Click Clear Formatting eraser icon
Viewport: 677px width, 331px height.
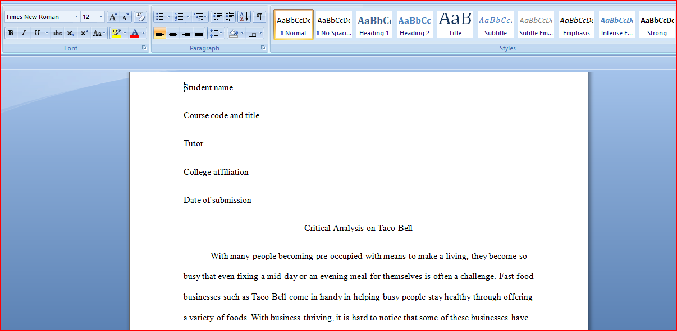[140, 17]
